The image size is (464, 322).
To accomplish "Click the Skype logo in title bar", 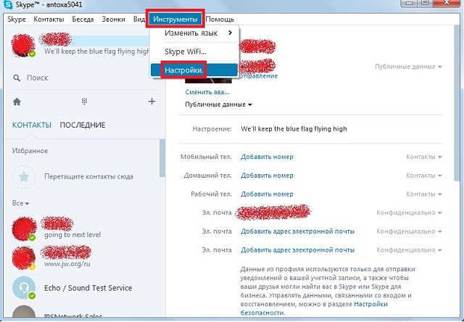I will tap(8, 5).
